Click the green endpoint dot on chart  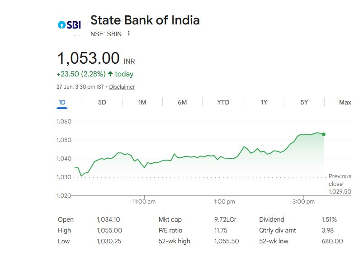coord(324,134)
